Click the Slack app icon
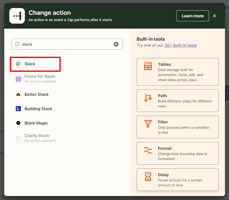 (x=18, y=64)
